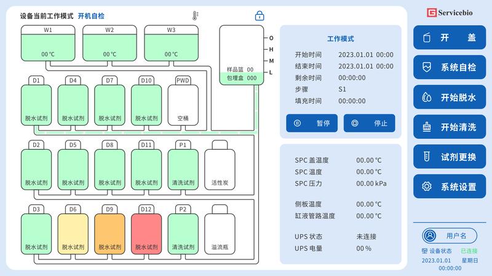Click 开始清洗 start cleaning button

click(450, 127)
